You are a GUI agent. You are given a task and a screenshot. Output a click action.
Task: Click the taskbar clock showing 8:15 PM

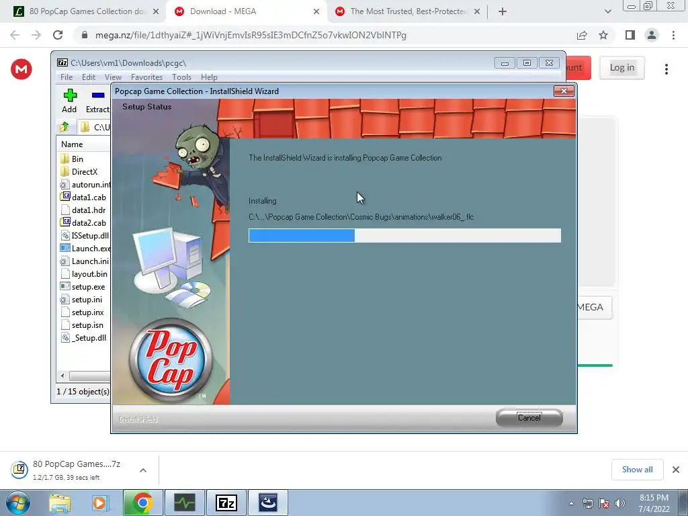[654, 503]
